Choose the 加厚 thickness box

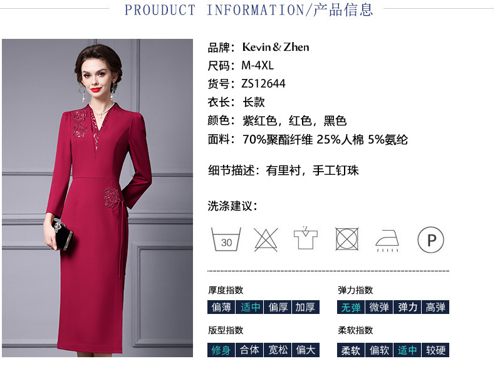[x=306, y=307]
